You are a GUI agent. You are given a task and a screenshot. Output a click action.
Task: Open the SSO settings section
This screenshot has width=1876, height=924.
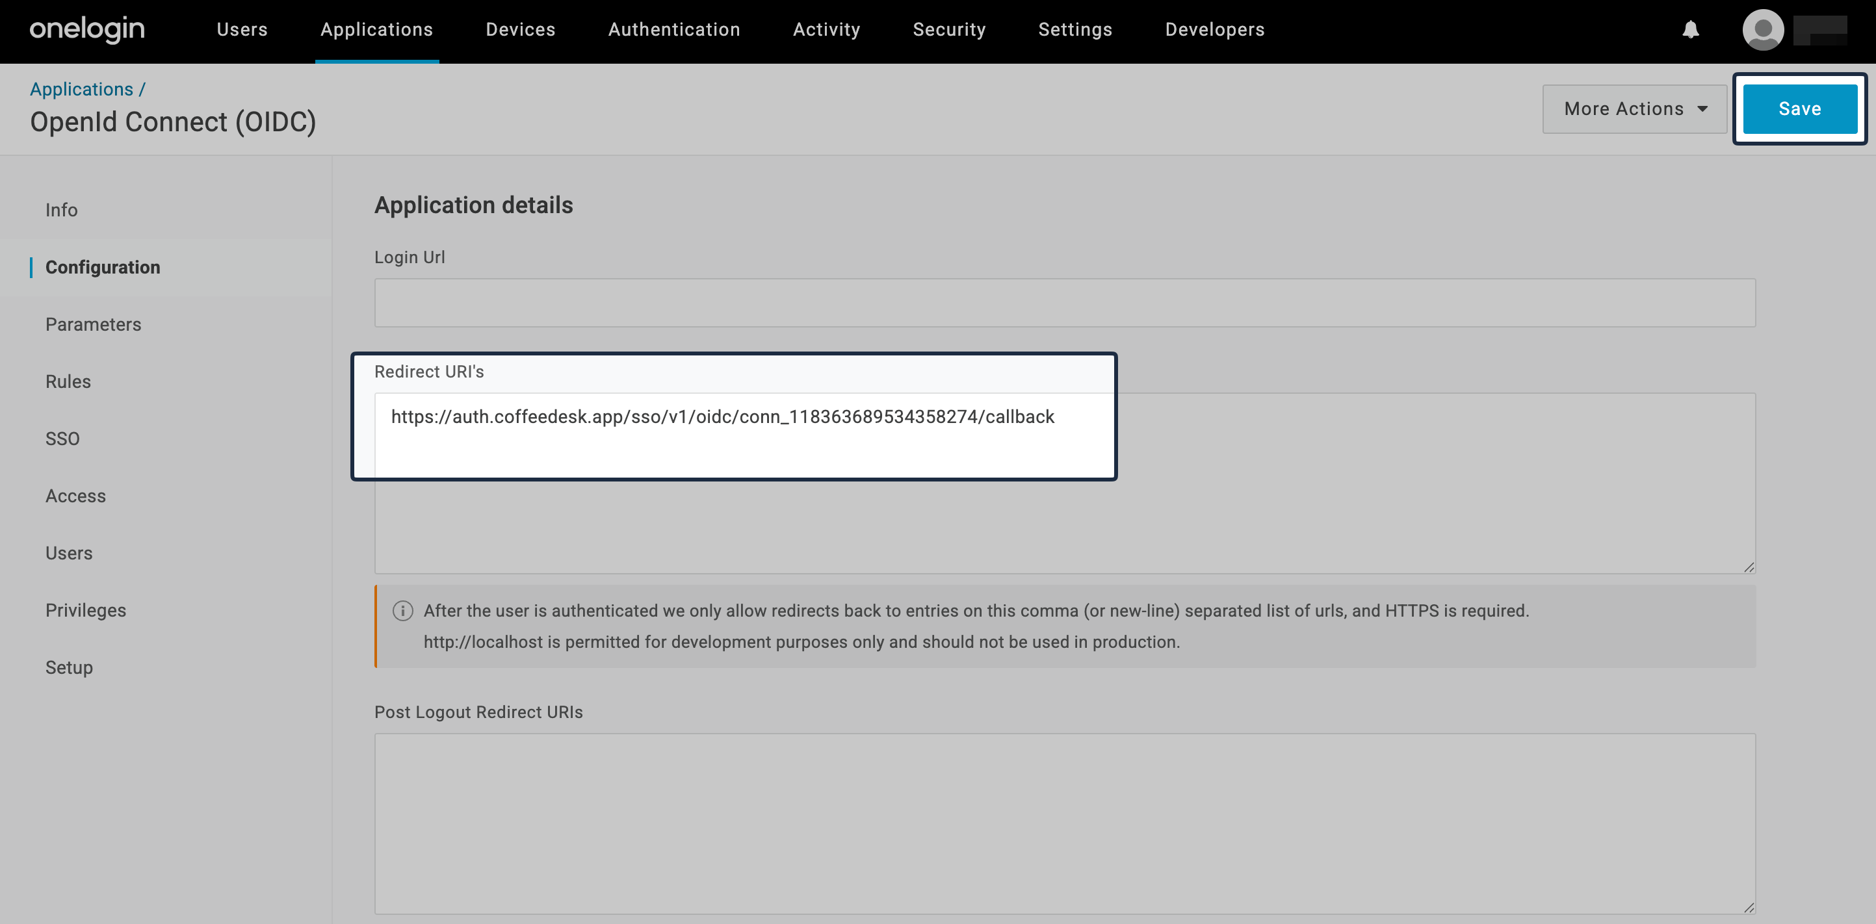pos(62,437)
